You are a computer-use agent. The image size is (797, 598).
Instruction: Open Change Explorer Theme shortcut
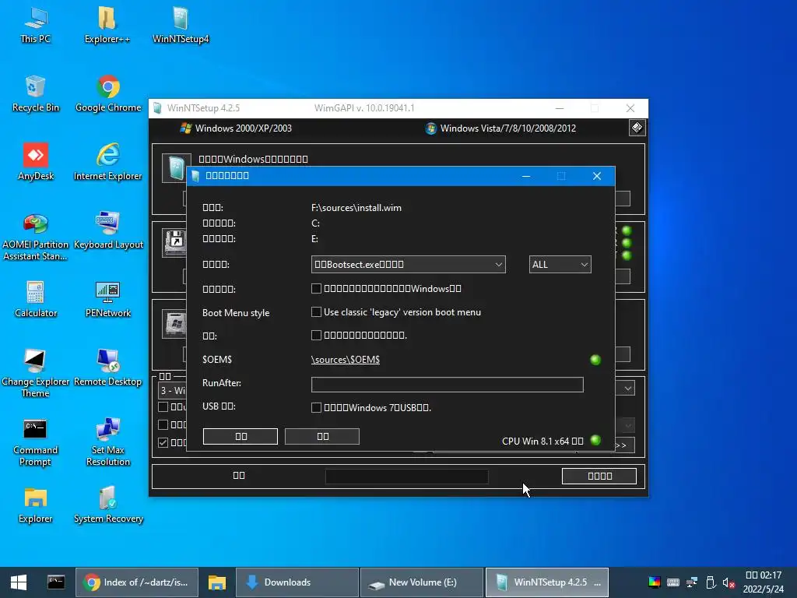pos(36,374)
